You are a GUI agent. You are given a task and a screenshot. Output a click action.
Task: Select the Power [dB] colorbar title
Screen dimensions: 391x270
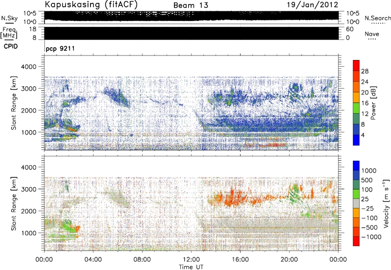373,103
